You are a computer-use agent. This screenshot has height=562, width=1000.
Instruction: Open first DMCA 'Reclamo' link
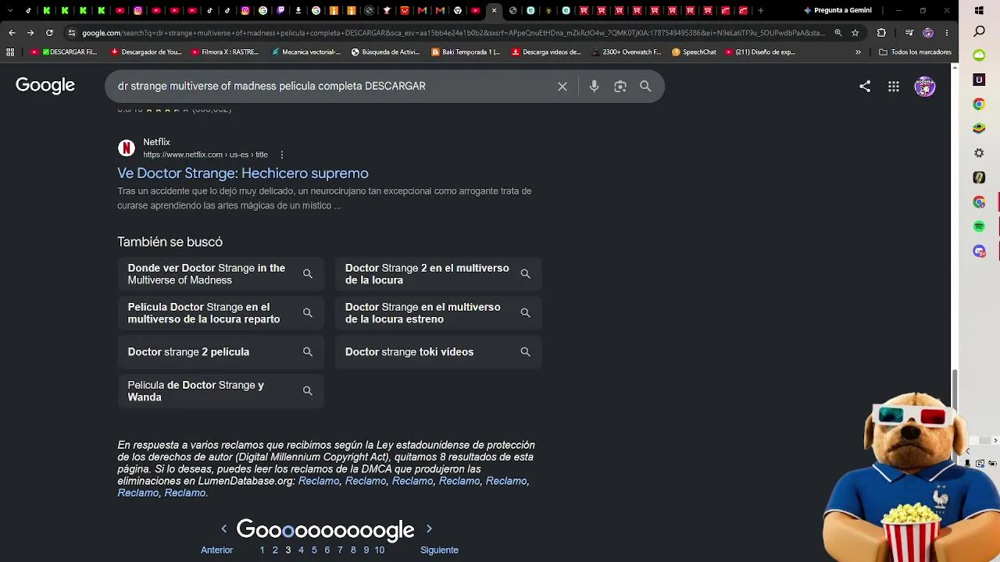click(319, 481)
